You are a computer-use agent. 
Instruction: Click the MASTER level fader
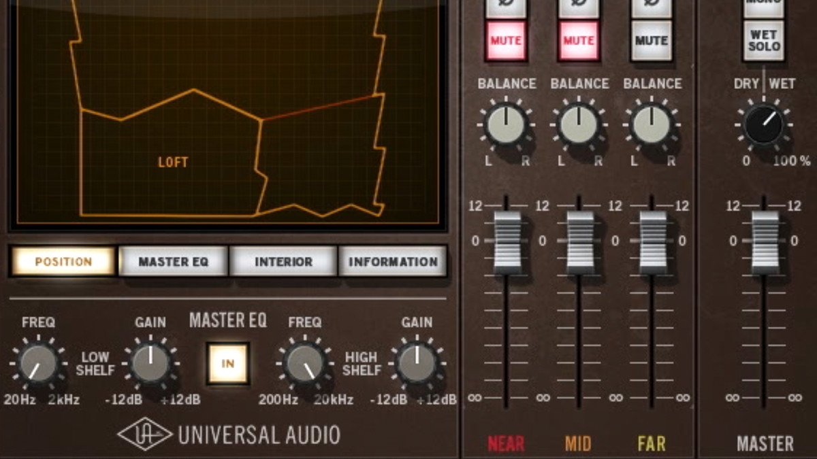point(765,242)
